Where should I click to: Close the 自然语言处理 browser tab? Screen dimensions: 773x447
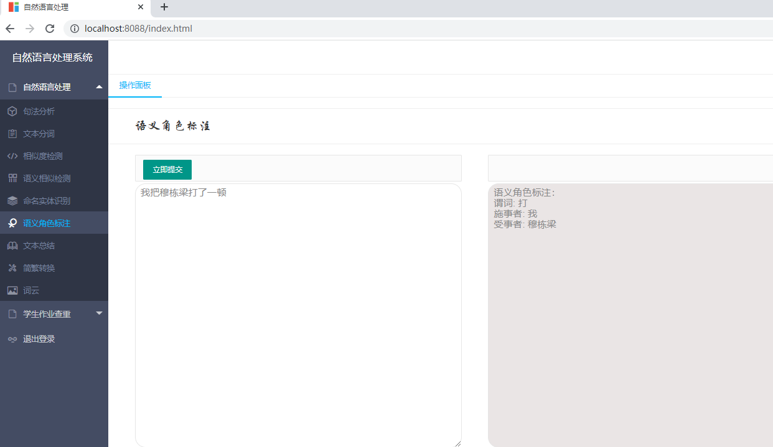[x=141, y=7]
